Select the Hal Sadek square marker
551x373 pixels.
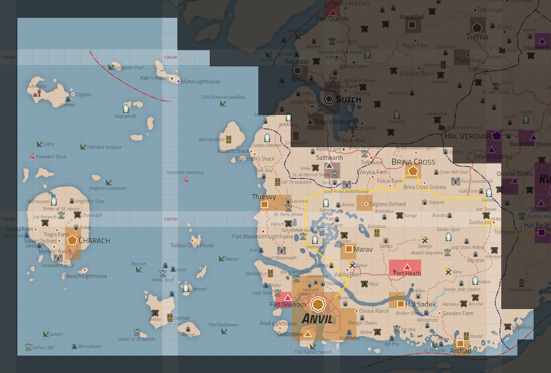click(x=400, y=304)
